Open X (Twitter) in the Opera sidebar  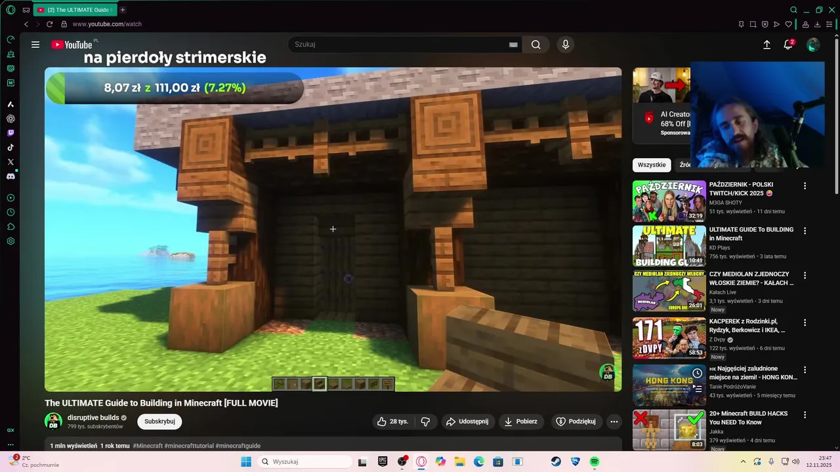click(x=10, y=162)
